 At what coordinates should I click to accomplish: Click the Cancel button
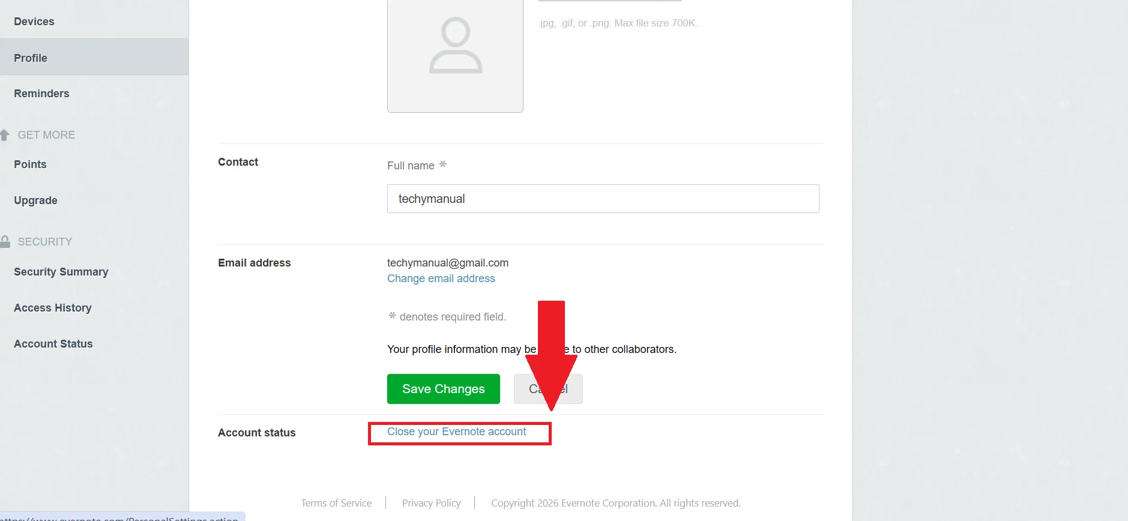(x=547, y=389)
